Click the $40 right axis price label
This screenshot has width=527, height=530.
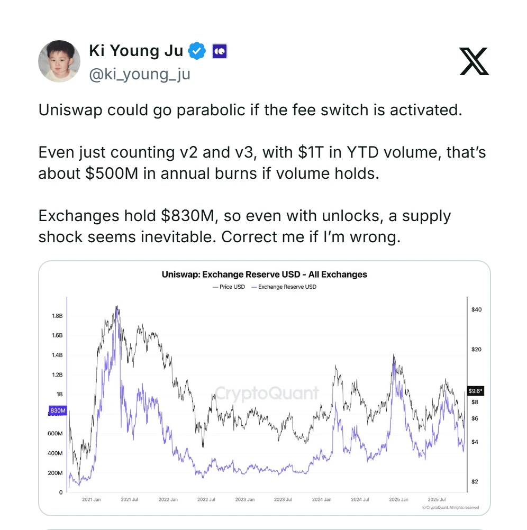pos(476,309)
